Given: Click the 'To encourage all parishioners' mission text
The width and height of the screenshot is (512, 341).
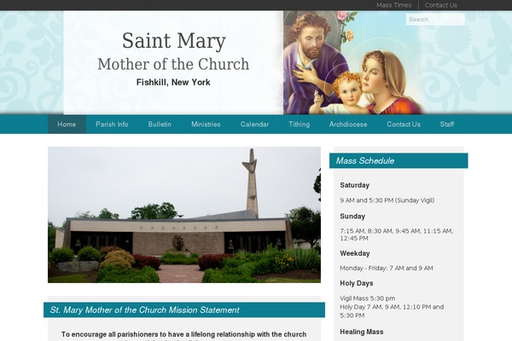Looking at the screenshot, I should pos(183,334).
